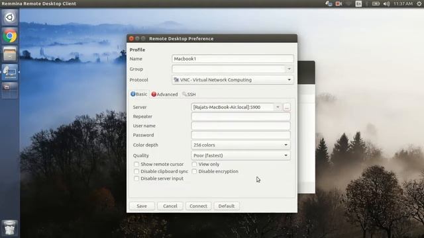Click into the Group text field

tap(229, 69)
